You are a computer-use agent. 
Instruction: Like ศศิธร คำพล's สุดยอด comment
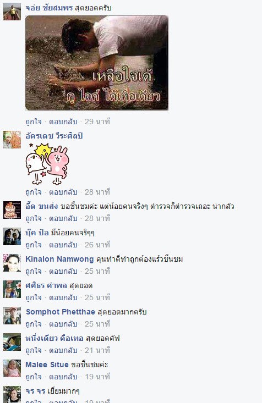point(34,297)
